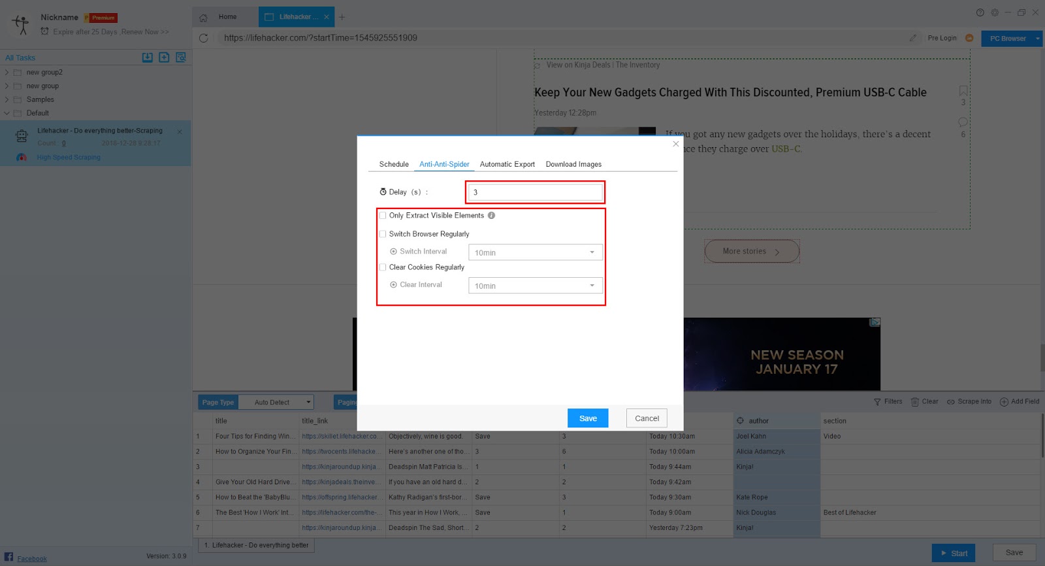1045x566 pixels.
Task: Click the Add Field plus icon
Action: (x=1004, y=402)
